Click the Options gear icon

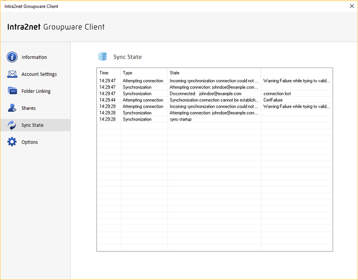12,142
